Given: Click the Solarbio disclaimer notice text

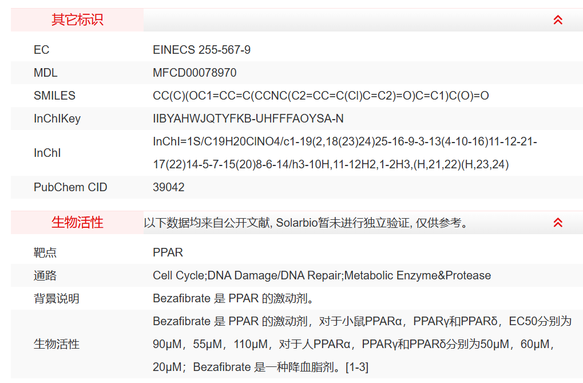Looking at the screenshot, I should (x=307, y=223).
